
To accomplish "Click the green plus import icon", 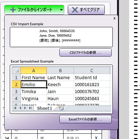I will pyautogui.click(x=13, y=10).
